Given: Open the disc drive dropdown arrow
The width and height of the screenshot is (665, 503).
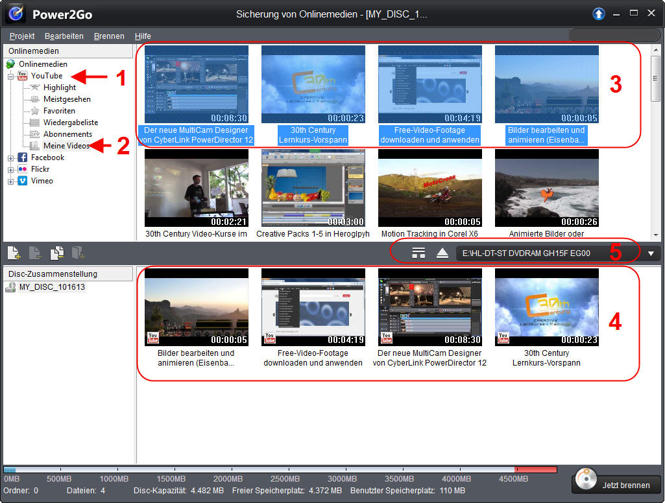Looking at the screenshot, I should 651,253.
